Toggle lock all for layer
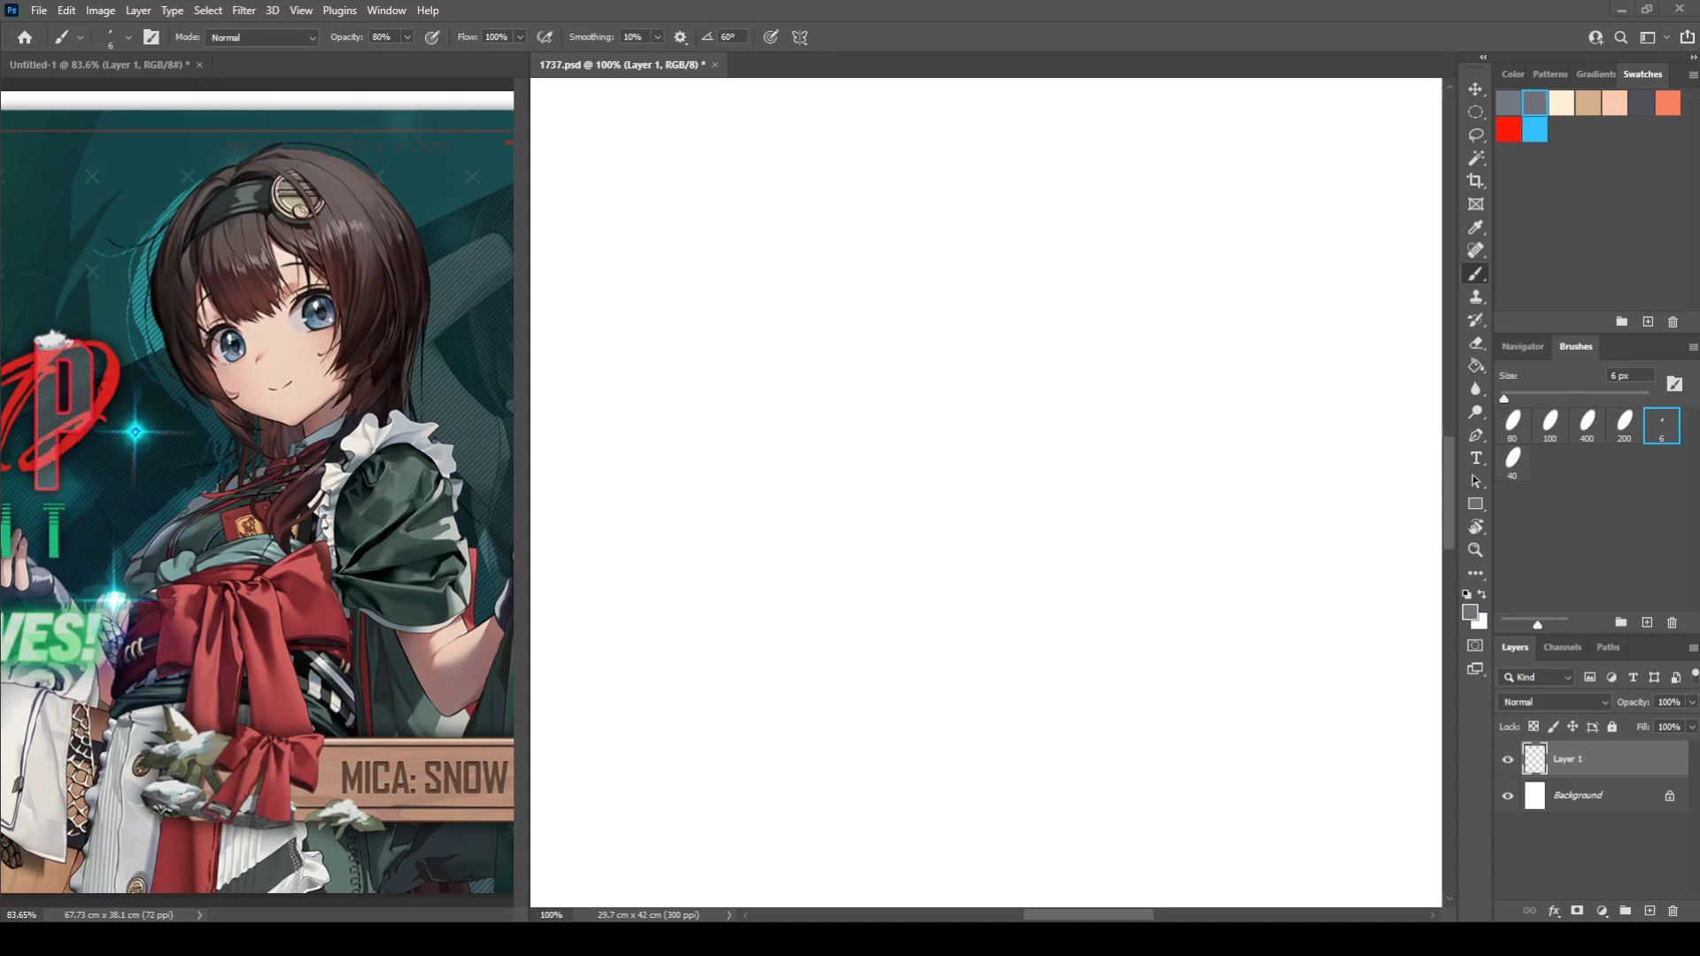Screen dimensions: 1700x956 pyautogui.click(x=1612, y=727)
